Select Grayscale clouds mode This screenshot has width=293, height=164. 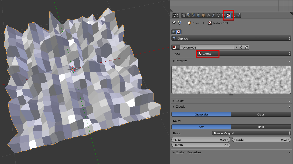(x=201, y=114)
